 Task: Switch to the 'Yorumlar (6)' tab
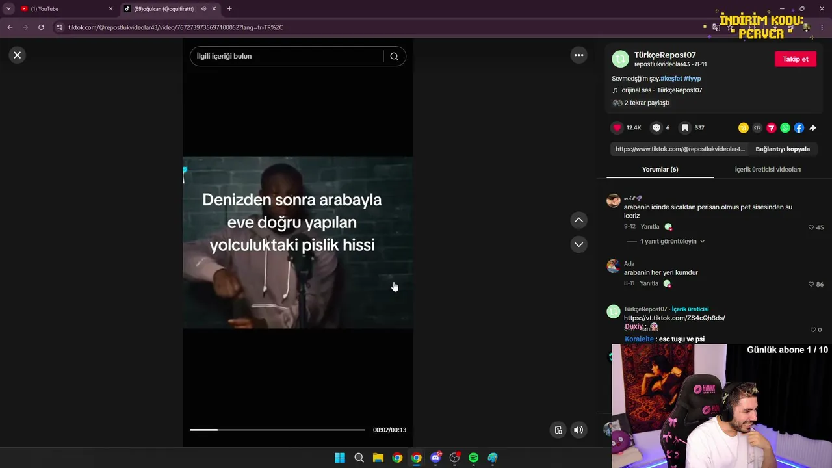[660, 170]
